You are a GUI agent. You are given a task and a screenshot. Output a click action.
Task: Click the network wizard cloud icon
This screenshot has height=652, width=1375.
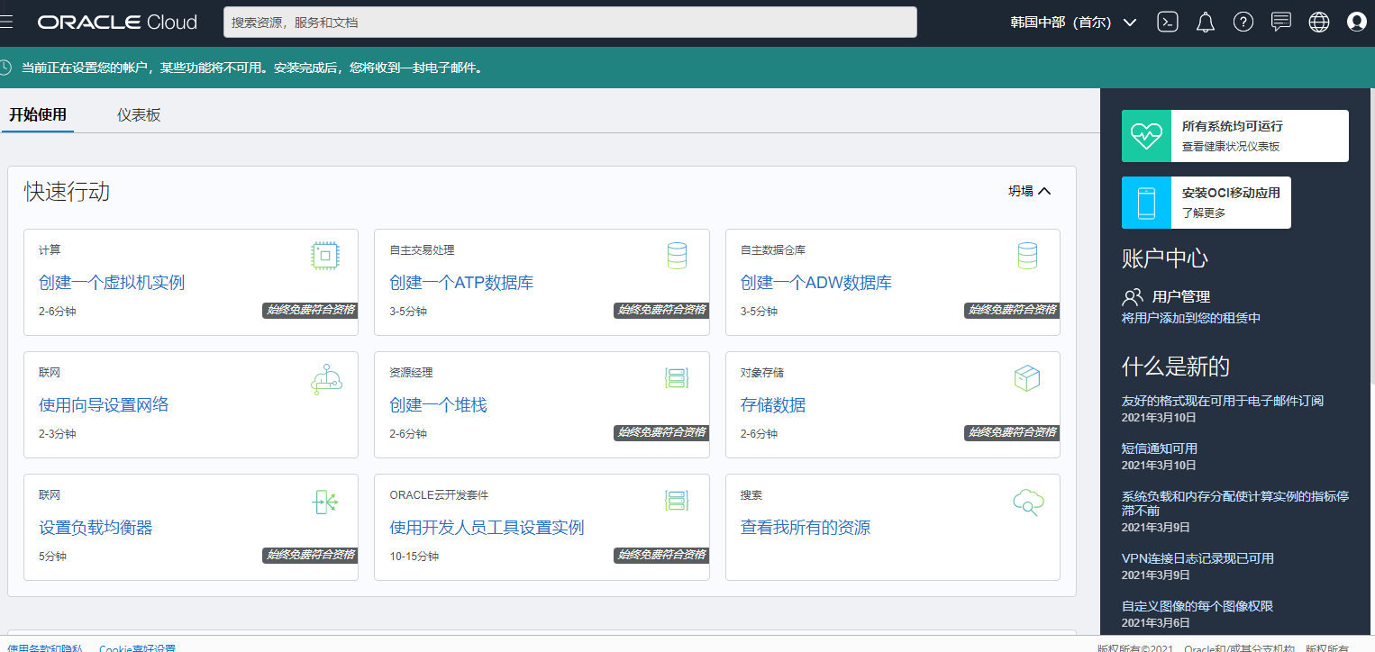coord(326,379)
